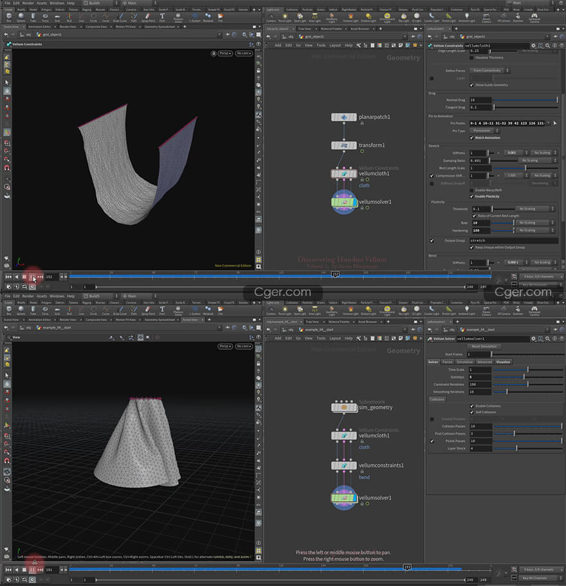Select the Sphere shelf tool in top window
Viewport: 566px width, 586px height.
point(21,17)
